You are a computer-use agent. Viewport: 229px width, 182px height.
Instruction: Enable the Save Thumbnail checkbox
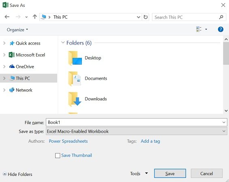(58, 155)
